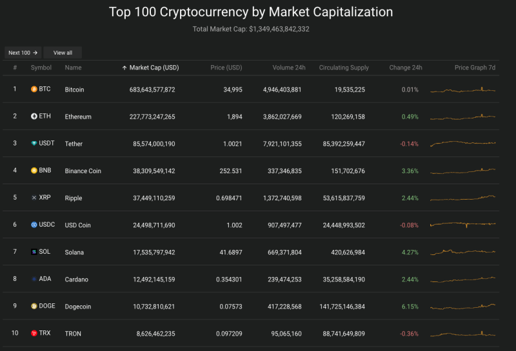Click the Cardano ADA icon

(34, 279)
